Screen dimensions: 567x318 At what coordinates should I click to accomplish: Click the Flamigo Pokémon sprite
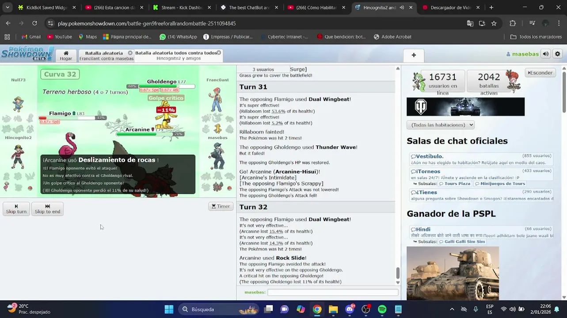(x=69, y=144)
